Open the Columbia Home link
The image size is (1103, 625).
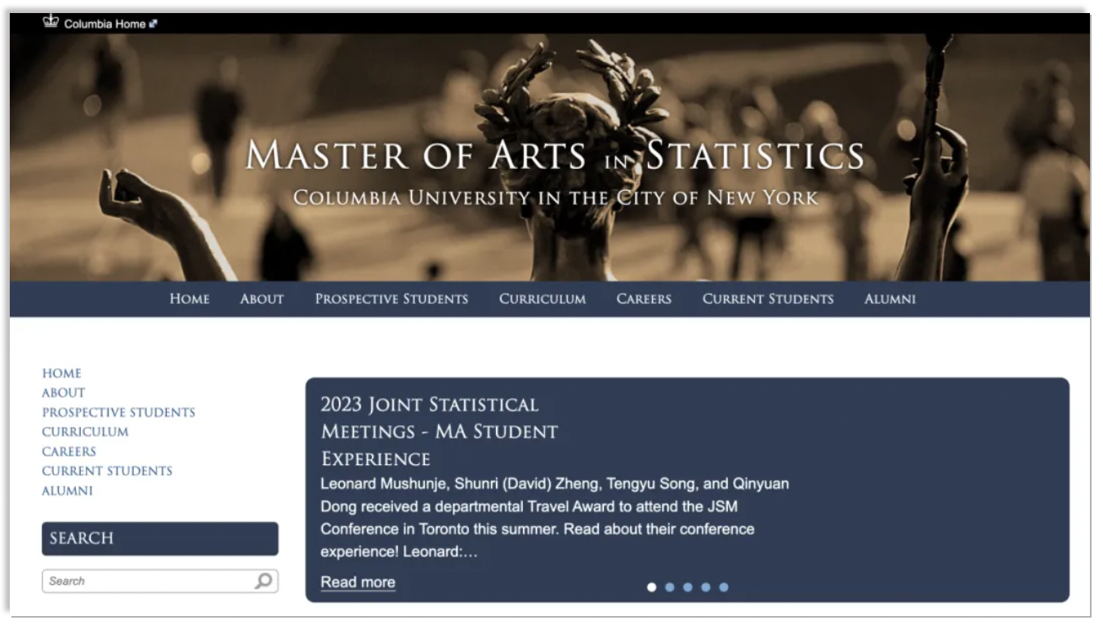pyautogui.click(x=105, y=24)
